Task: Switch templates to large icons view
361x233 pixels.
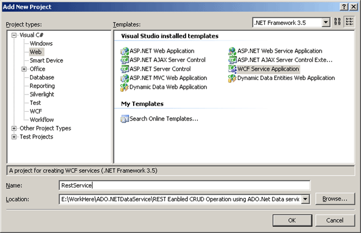Action: 337,22
